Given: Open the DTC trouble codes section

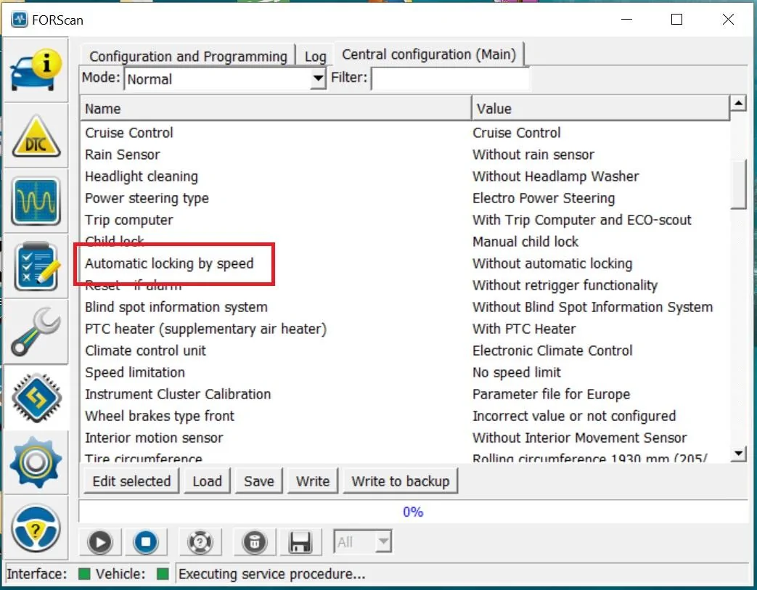Looking at the screenshot, I should point(36,136).
